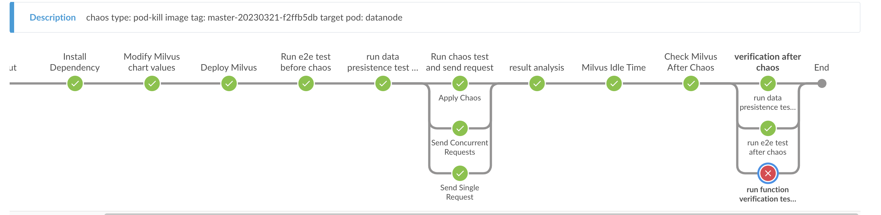Select the Apply Chaos step icon
This screenshot has width=881, height=215.
pos(460,83)
